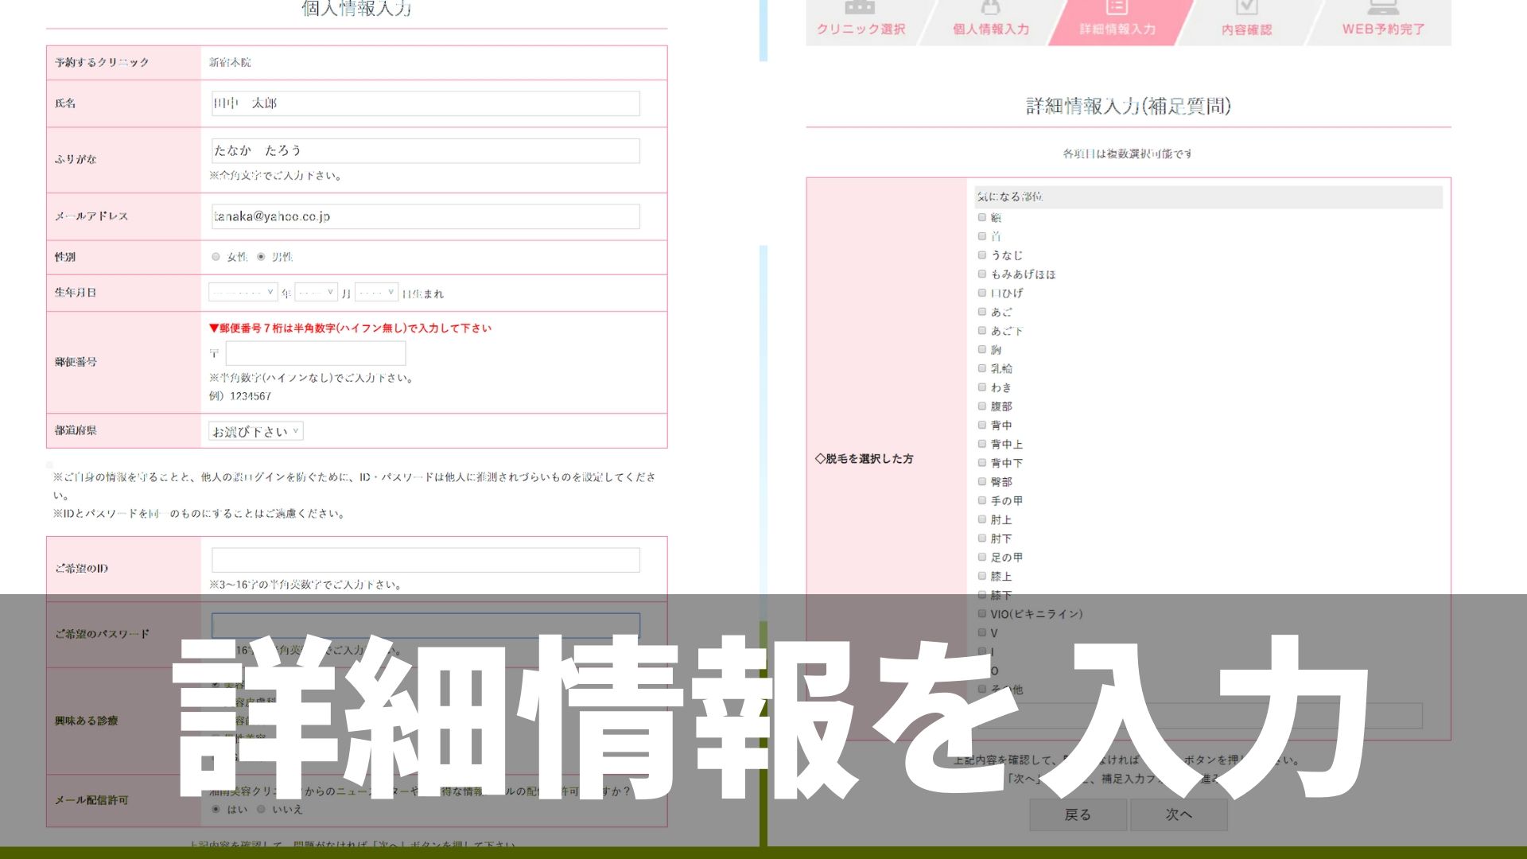Check the 足の甲 checkbox
The width and height of the screenshot is (1527, 859).
982,558
